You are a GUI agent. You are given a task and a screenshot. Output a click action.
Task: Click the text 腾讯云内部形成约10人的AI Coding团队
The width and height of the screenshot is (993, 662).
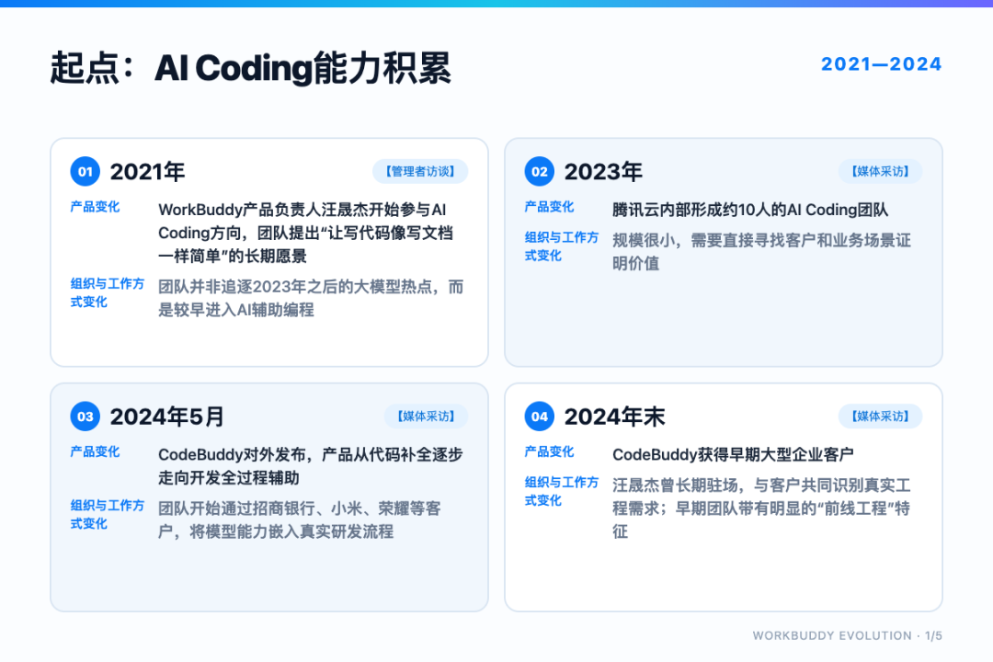(x=750, y=210)
